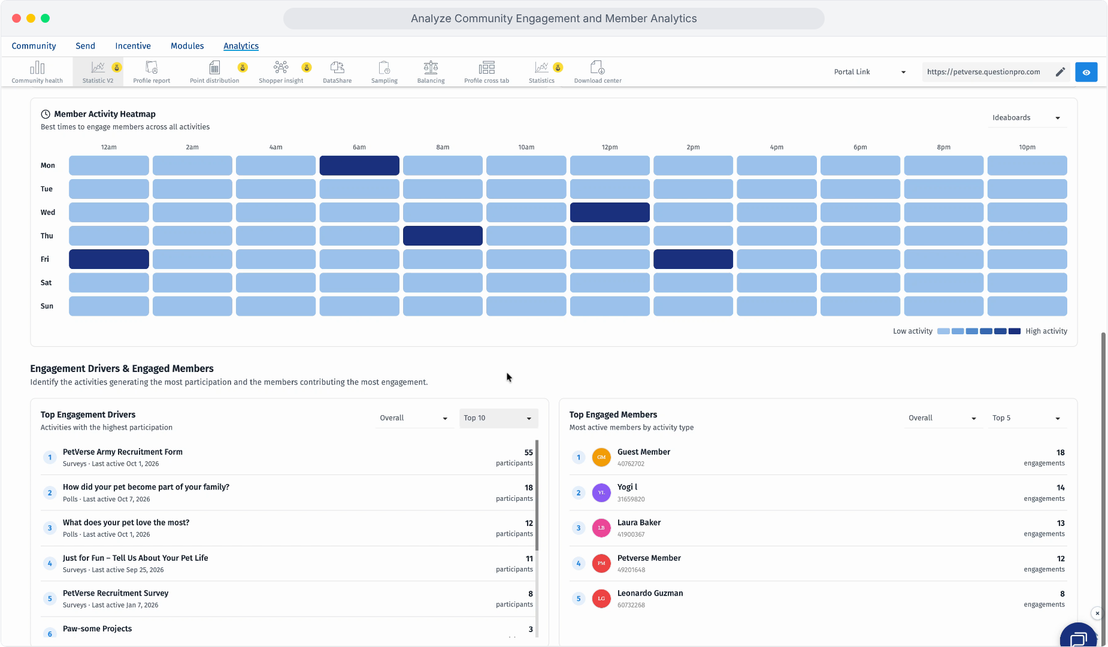The image size is (1108, 647).
Task: Open the Top 5 members dropdown
Action: pyautogui.click(x=1026, y=418)
